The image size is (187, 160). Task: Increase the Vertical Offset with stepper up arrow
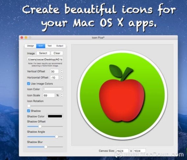coord(62,70)
